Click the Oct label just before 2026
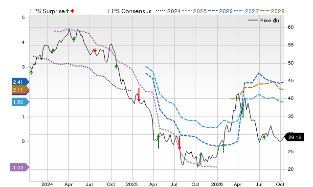313x187 pixels. point(196,184)
